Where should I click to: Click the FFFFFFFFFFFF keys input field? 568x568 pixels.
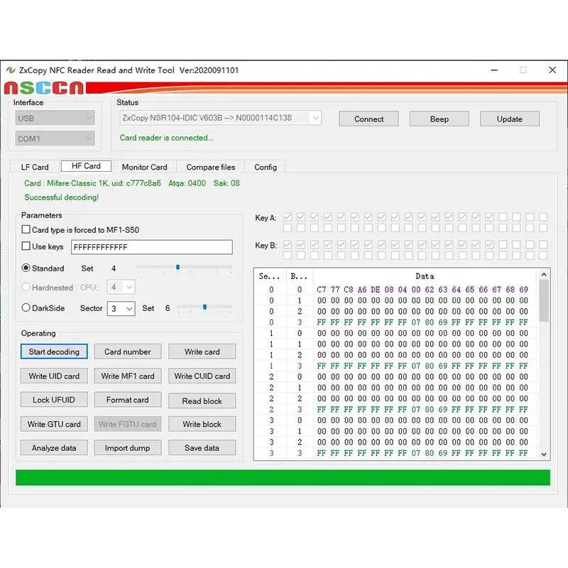152,247
